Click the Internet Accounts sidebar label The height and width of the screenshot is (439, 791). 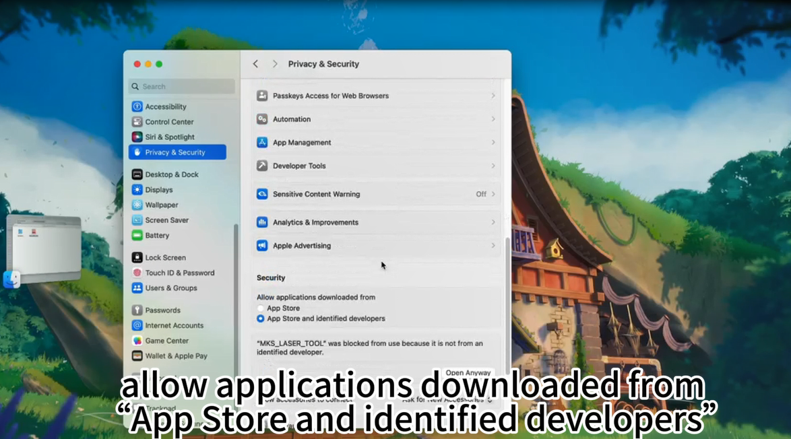pos(174,325)
